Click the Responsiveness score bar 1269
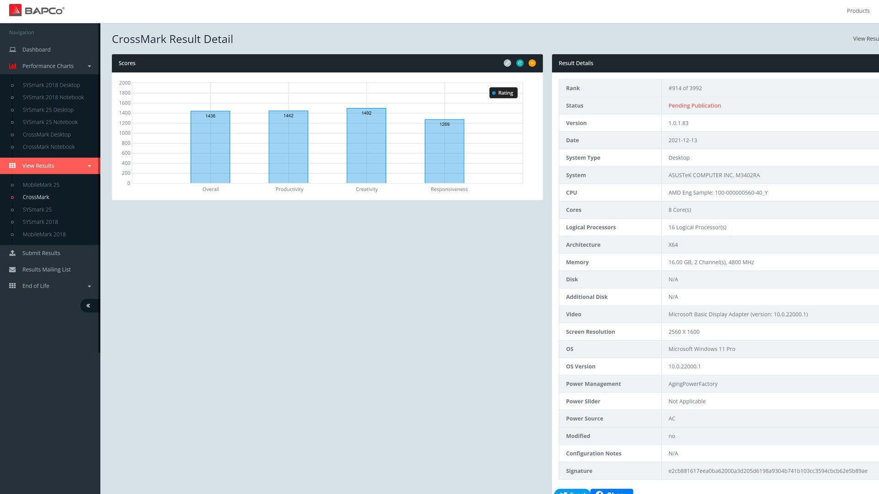 445,151
